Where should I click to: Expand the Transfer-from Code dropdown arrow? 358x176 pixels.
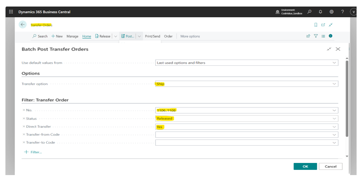click(334, 135)
